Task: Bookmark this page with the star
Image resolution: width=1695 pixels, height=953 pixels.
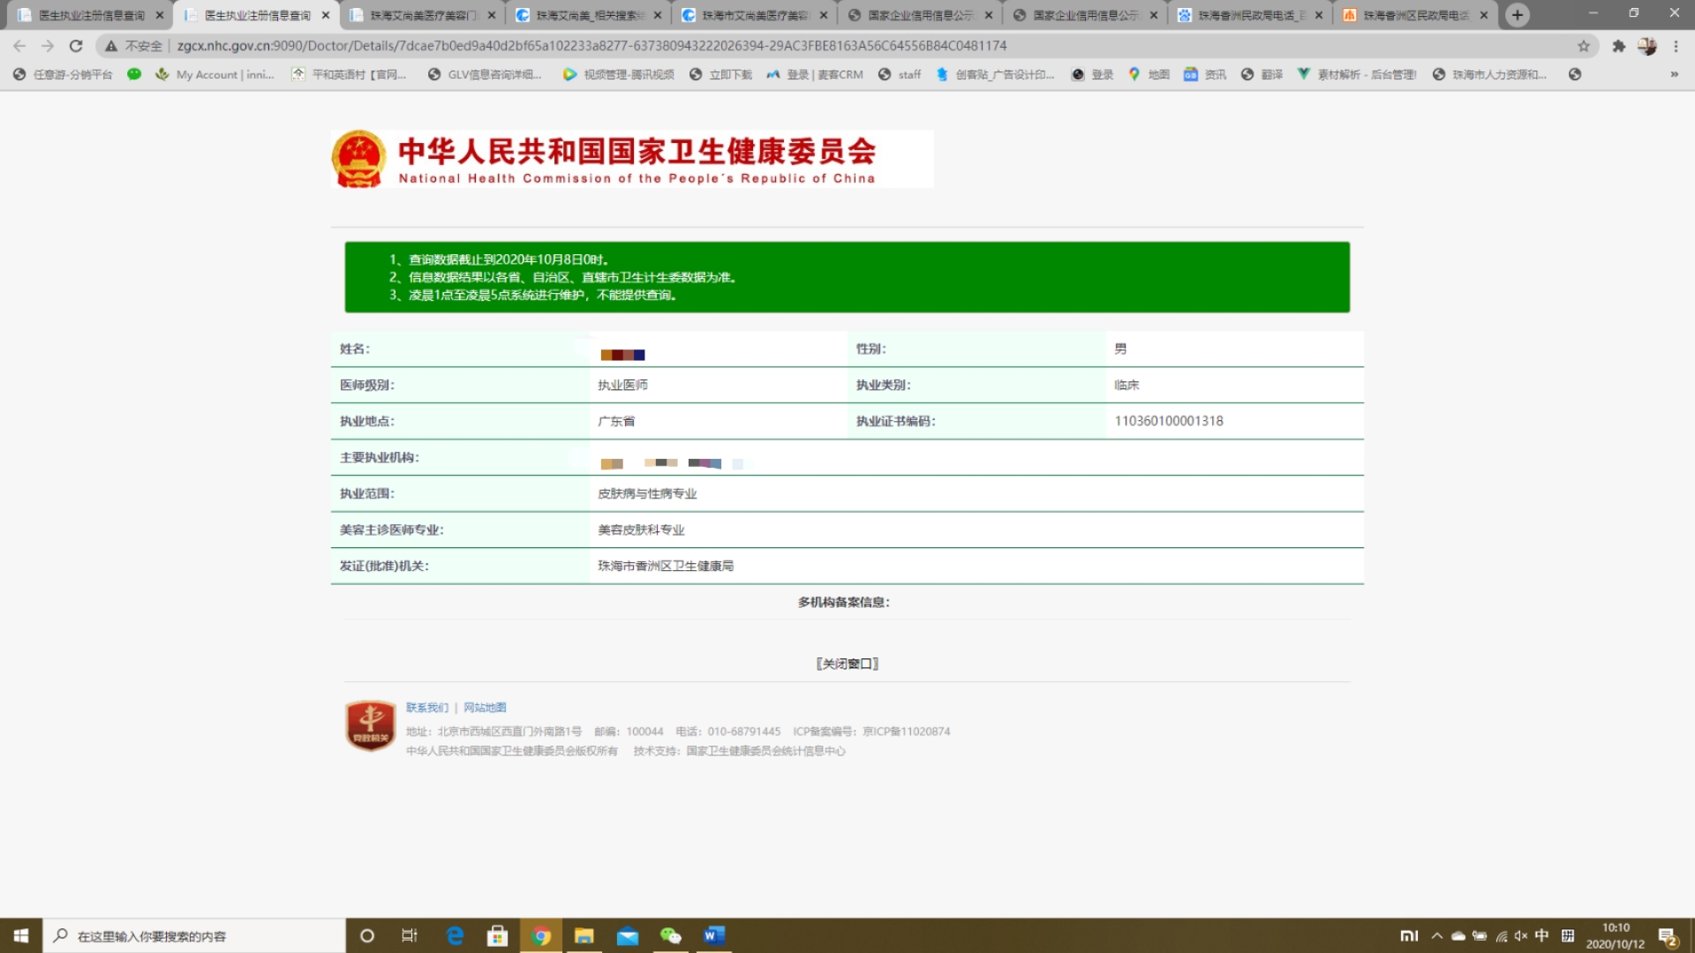Action: tap(1584, 46)
